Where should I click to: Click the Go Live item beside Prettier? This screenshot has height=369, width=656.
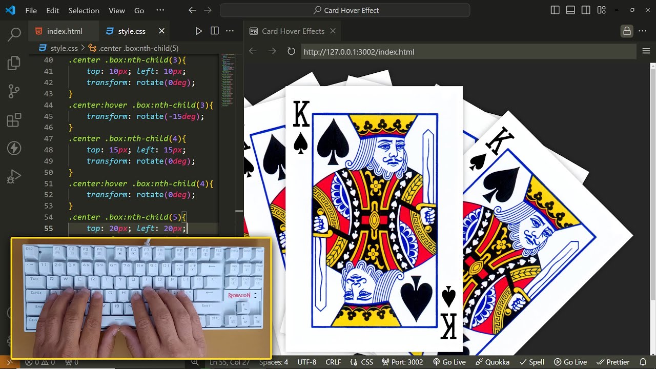click(570, 362)
